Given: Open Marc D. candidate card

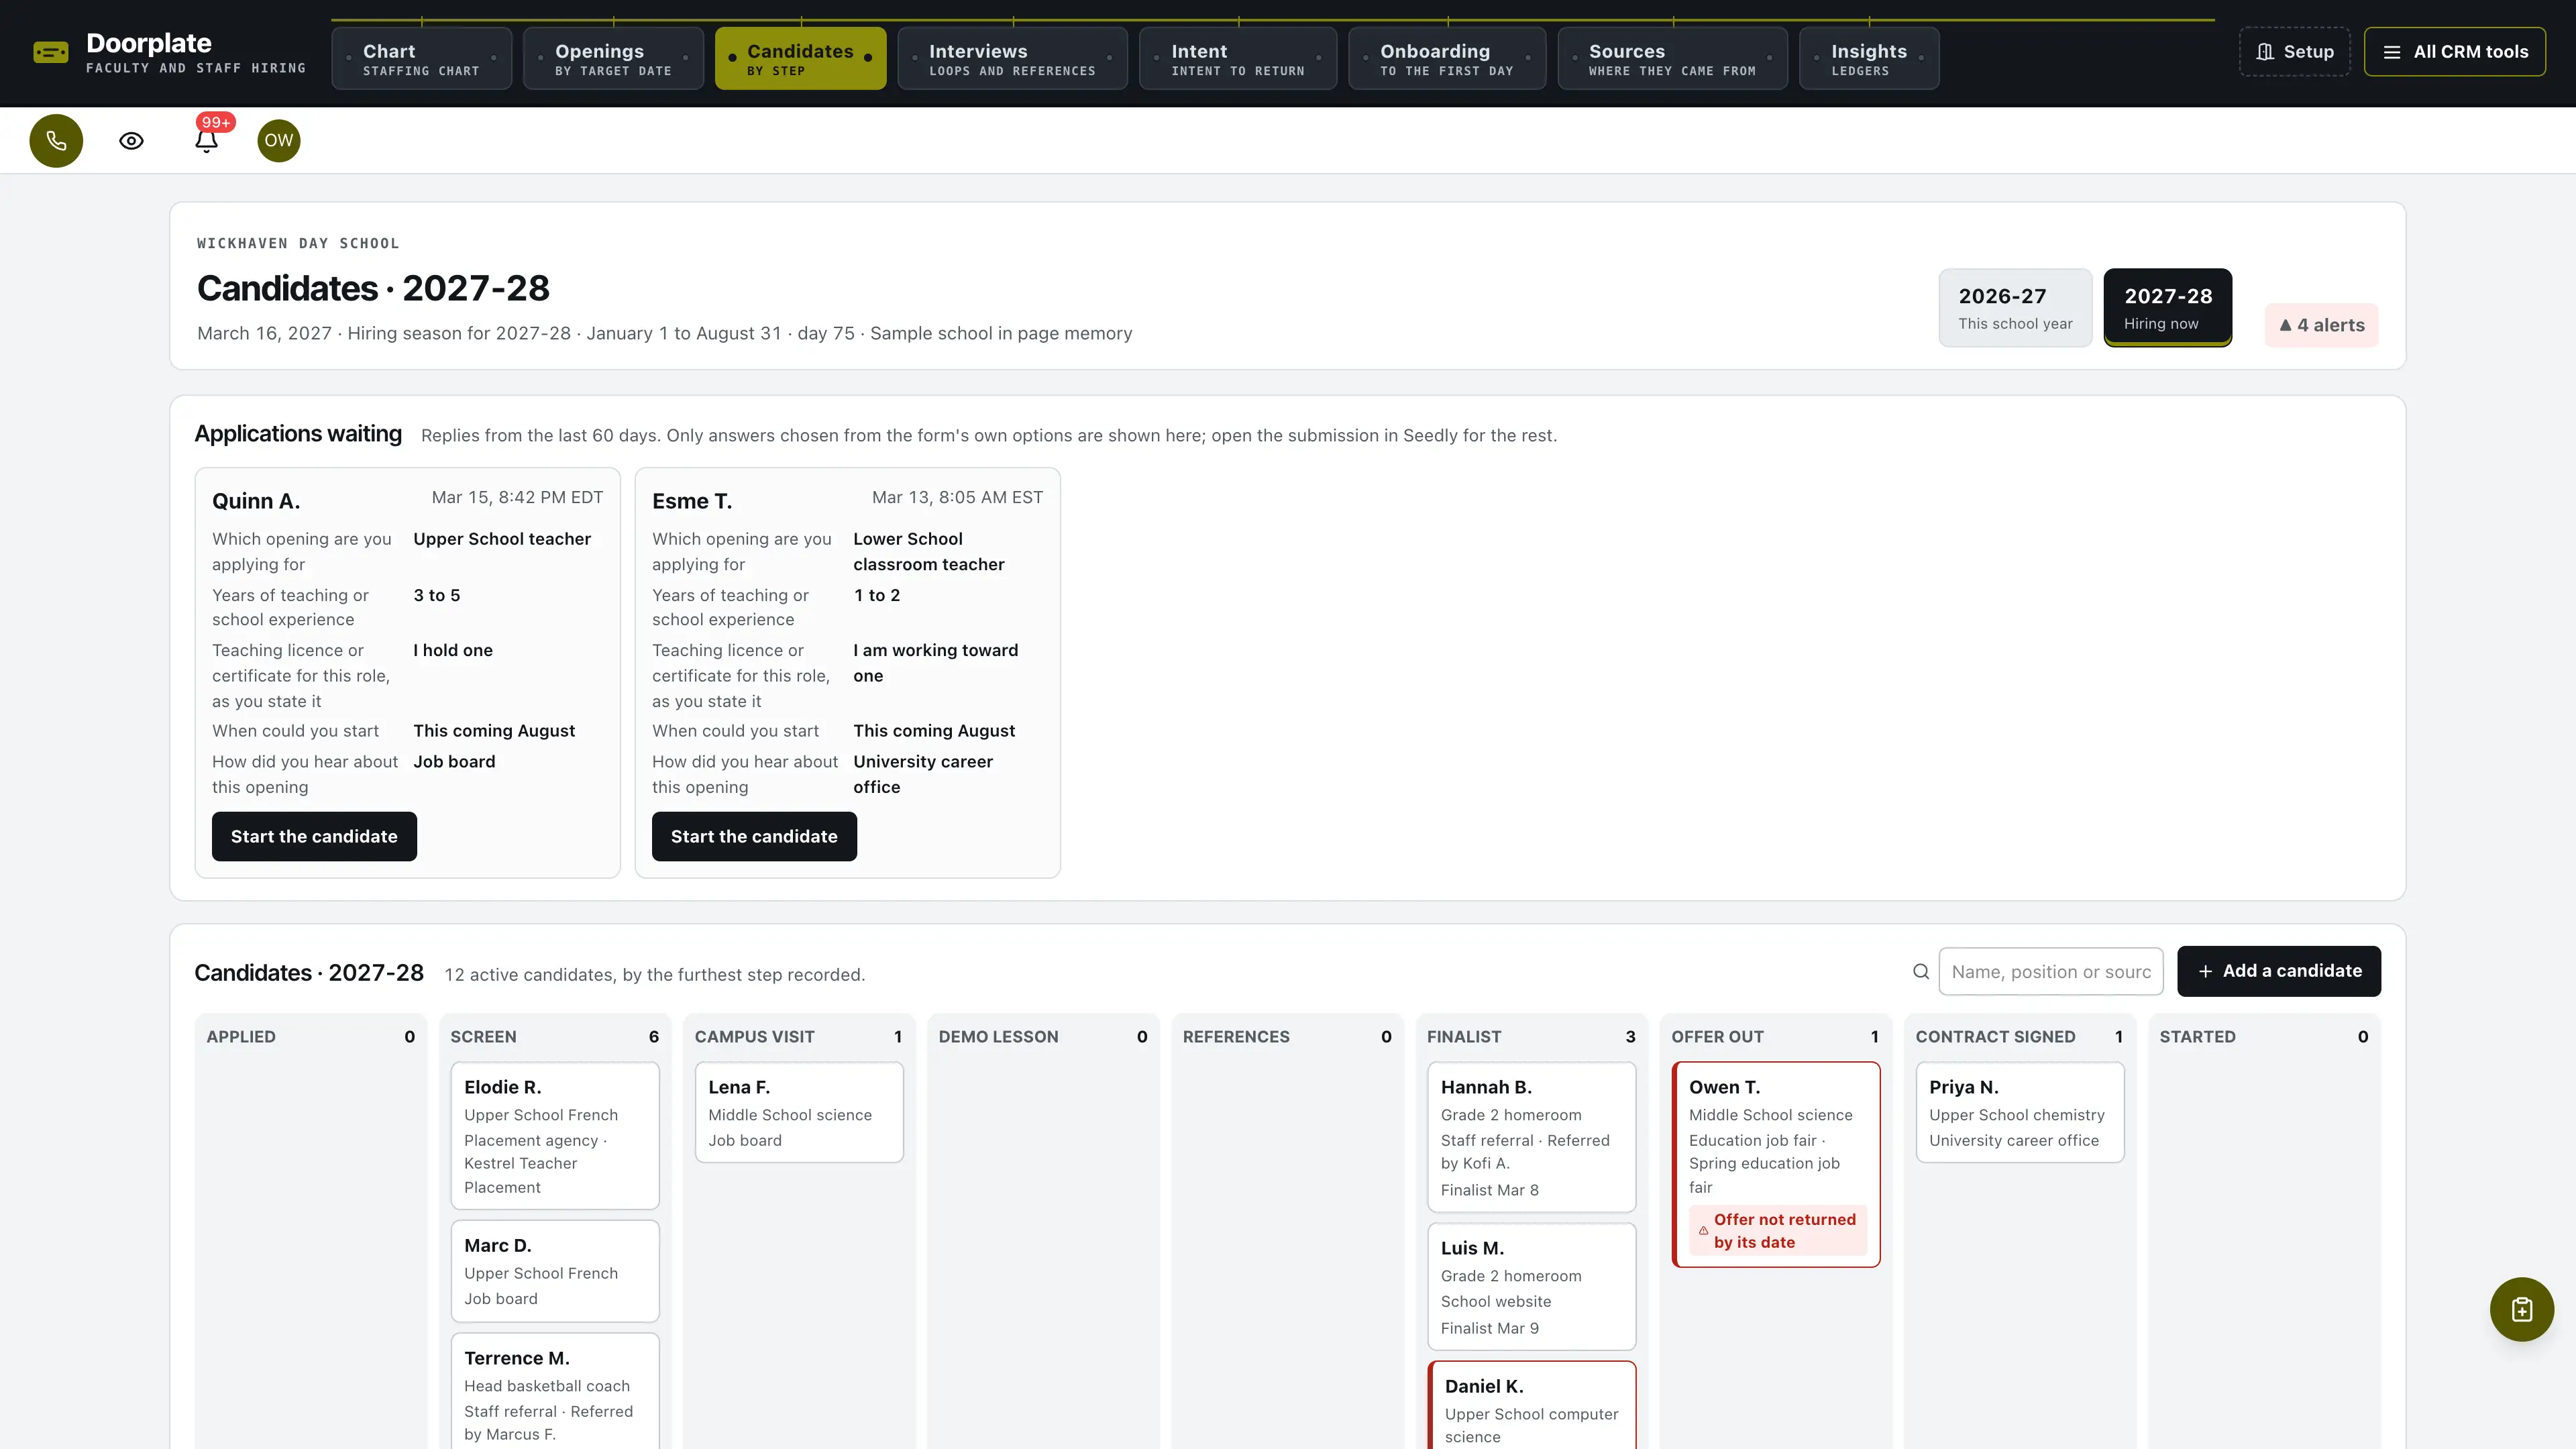Looking at the screenshot, I should 555,1271.
